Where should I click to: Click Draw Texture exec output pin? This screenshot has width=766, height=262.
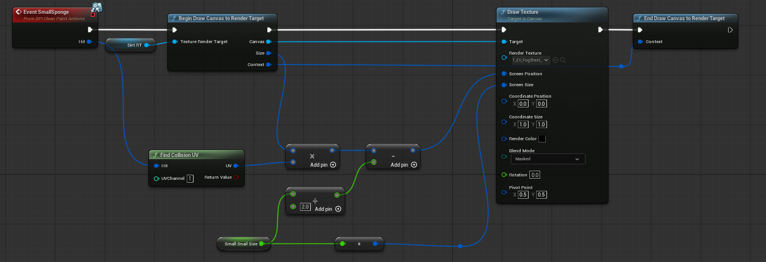[600, 30]
